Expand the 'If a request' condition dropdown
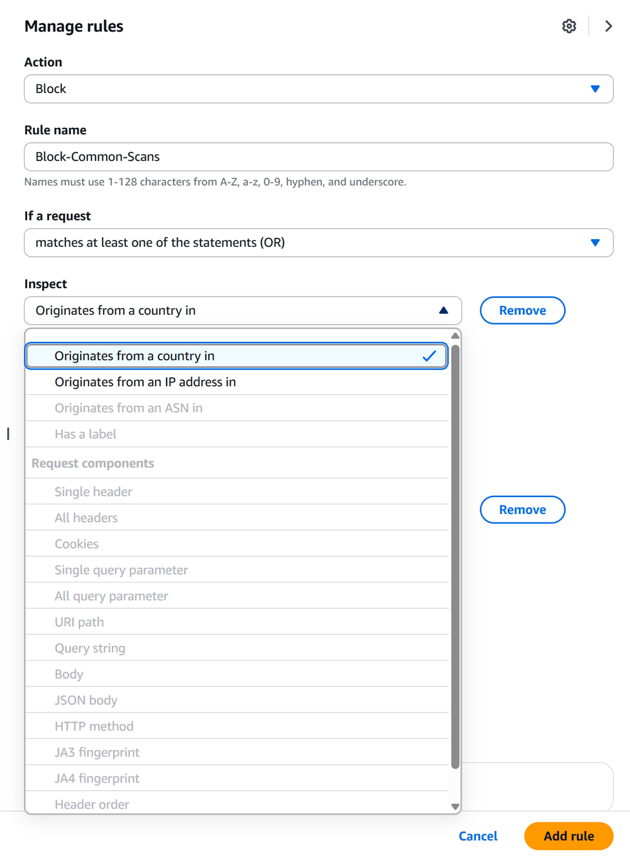Screen dimensions: 630x865 pos(319,243)
